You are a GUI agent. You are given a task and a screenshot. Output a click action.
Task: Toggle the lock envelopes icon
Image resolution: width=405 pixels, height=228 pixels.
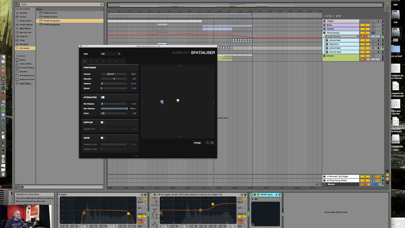tap(338, 16)
